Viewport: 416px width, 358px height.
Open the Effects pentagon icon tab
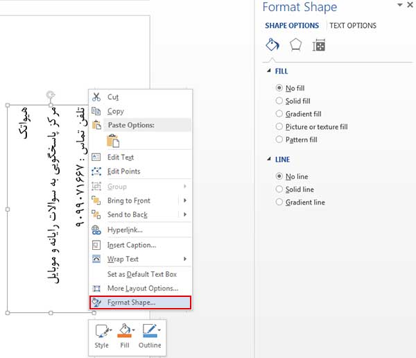(x=295, y=44)
